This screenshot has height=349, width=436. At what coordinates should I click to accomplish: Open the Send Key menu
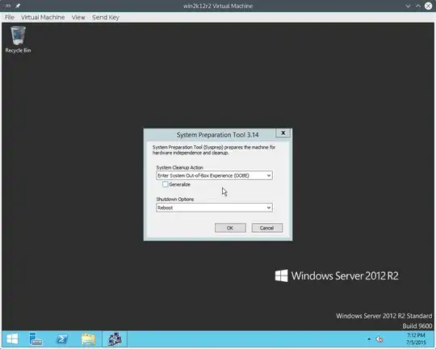pyautogui.click(x=106, y=17)
